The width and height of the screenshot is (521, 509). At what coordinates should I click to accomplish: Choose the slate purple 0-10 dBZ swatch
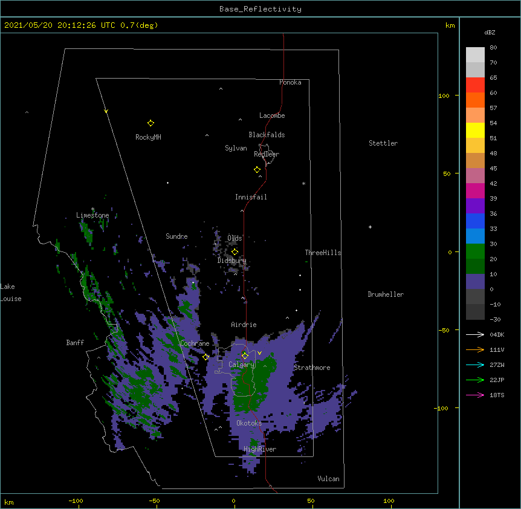[x=475, y=282]
